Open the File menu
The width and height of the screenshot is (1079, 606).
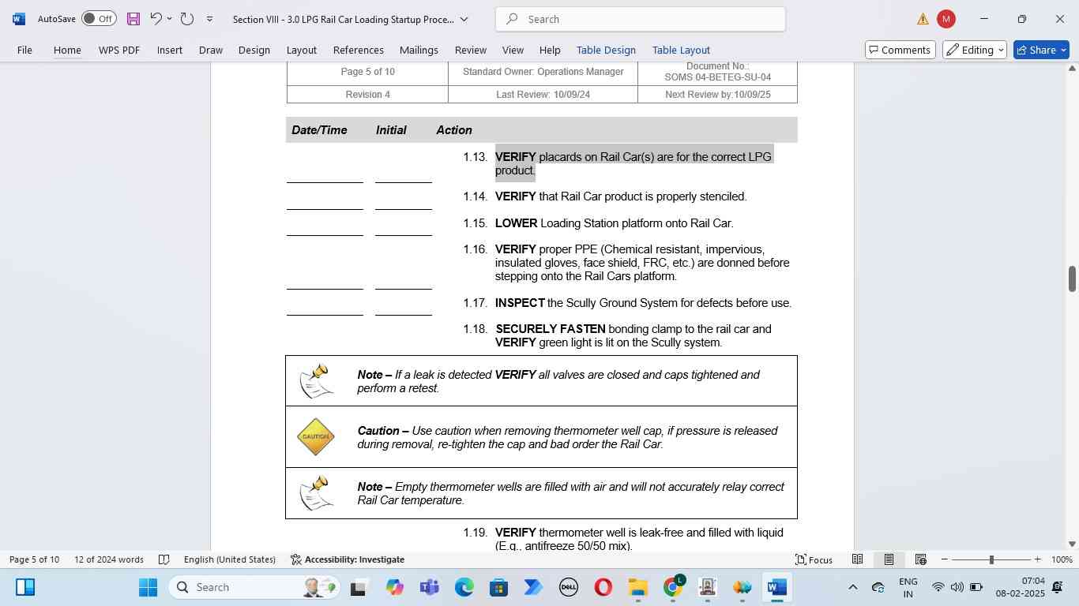tap(24, 50)
